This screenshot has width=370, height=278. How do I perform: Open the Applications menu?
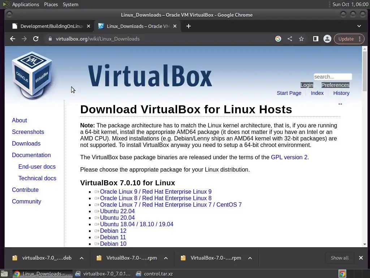click(26, 4)
